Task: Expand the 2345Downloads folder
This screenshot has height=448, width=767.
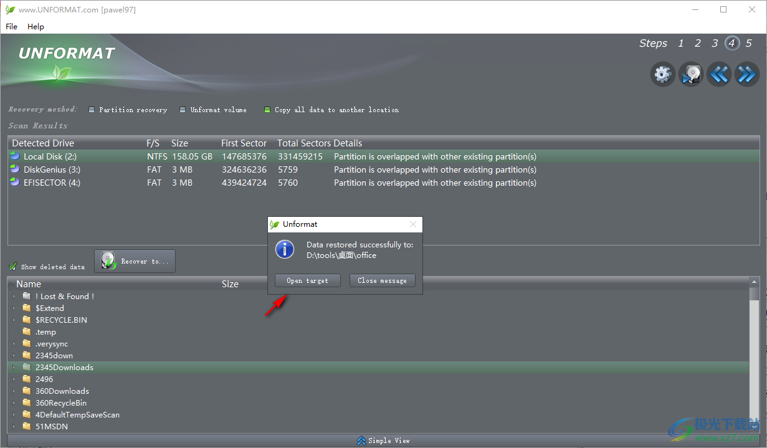Action: point(14,368)
